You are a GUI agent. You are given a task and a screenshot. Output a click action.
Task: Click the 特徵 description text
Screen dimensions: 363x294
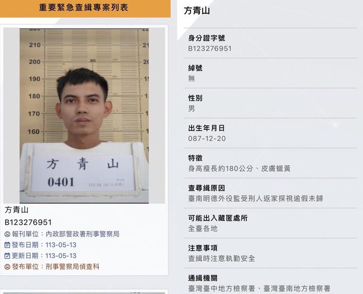[x=239, y=168]
